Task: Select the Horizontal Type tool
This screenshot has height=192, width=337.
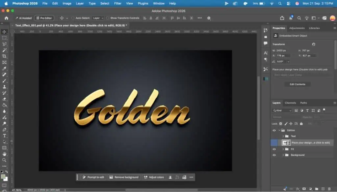Action: click(4, 136)
